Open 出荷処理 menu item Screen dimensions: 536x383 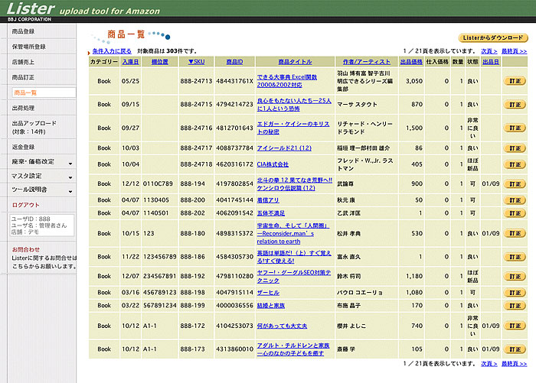23,108
